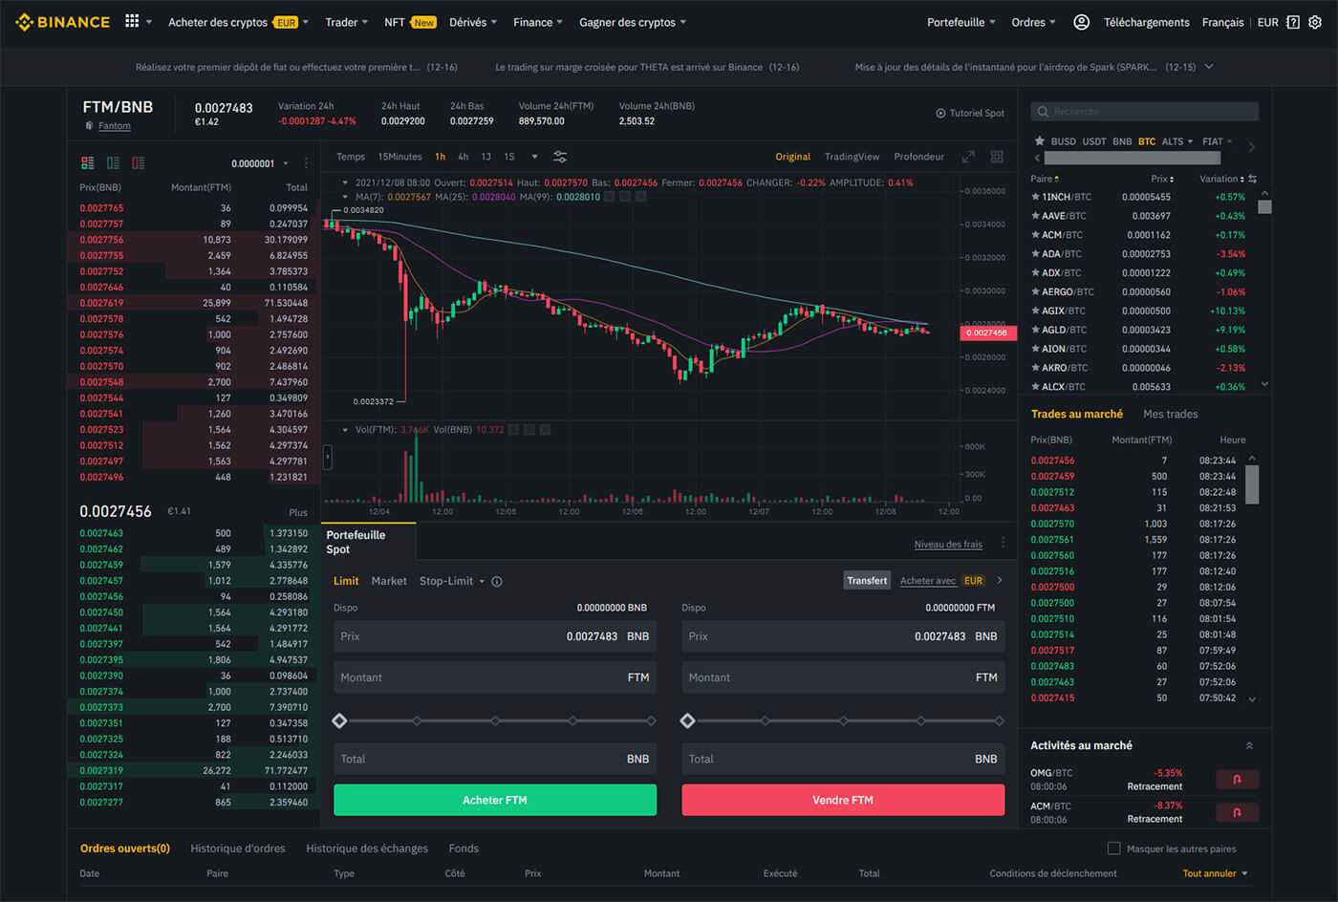Open the Acheter des cryptos dropdown

tap(238, 22)
